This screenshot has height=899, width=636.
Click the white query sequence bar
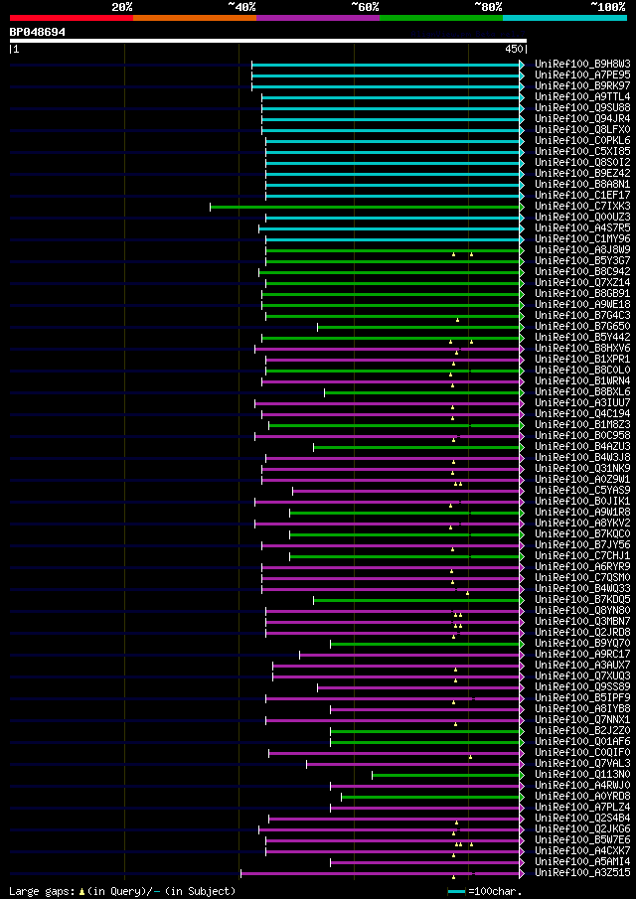268,41
